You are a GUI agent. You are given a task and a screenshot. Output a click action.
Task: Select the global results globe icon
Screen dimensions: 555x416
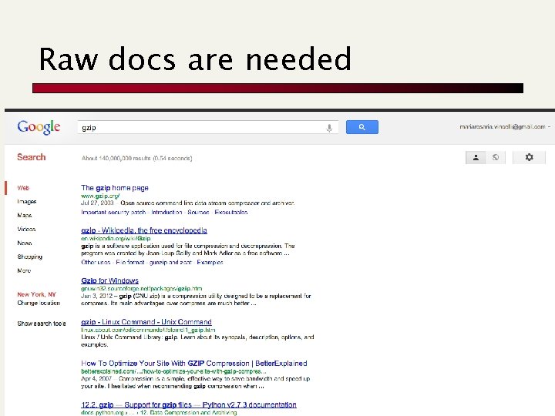496,157
